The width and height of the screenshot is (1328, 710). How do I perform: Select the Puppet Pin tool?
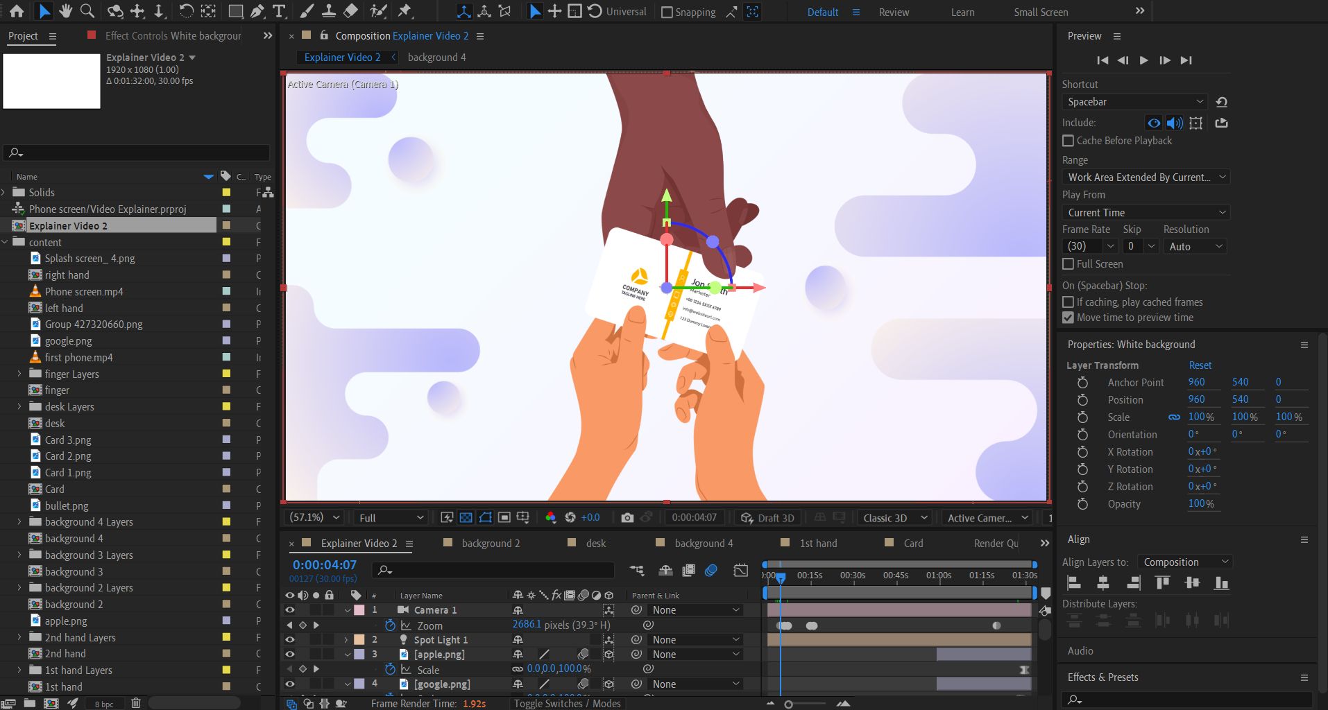click(x=405, y=11)
